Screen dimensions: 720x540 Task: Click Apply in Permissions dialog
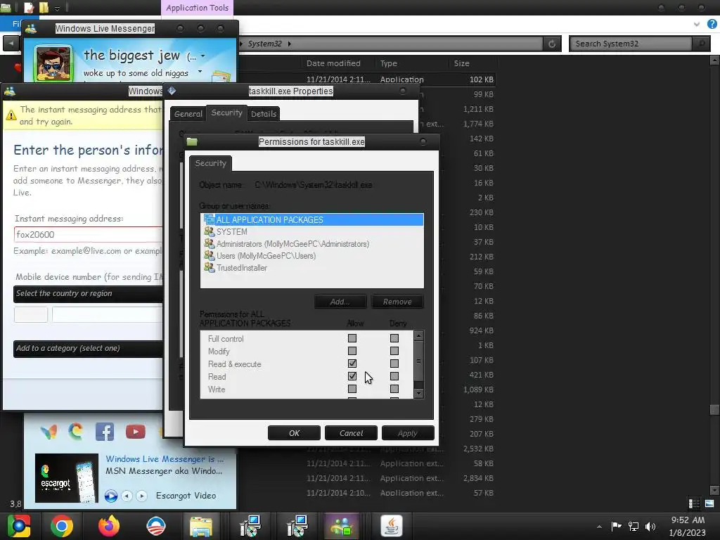408,433
